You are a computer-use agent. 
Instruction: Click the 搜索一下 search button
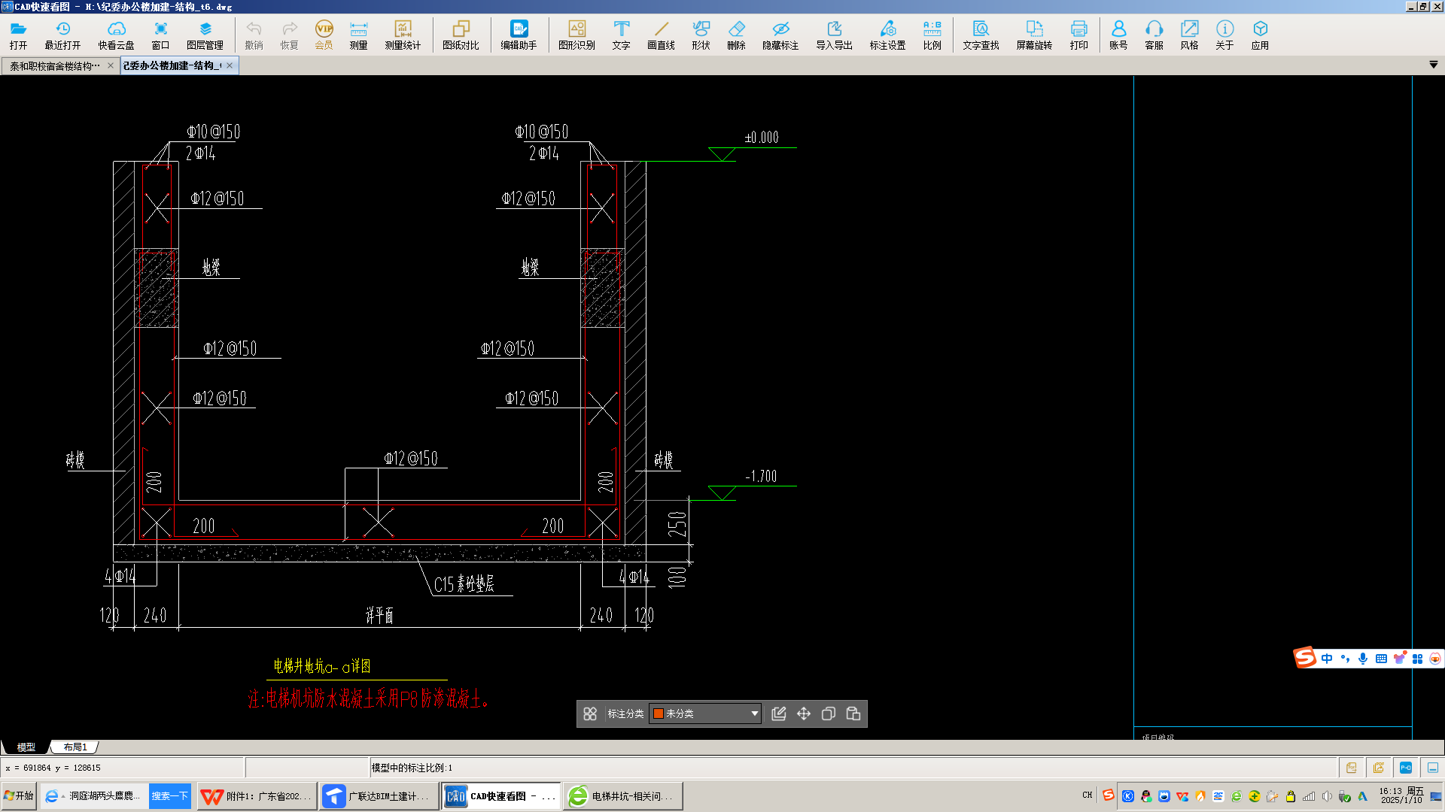click(x=169, y=796)
